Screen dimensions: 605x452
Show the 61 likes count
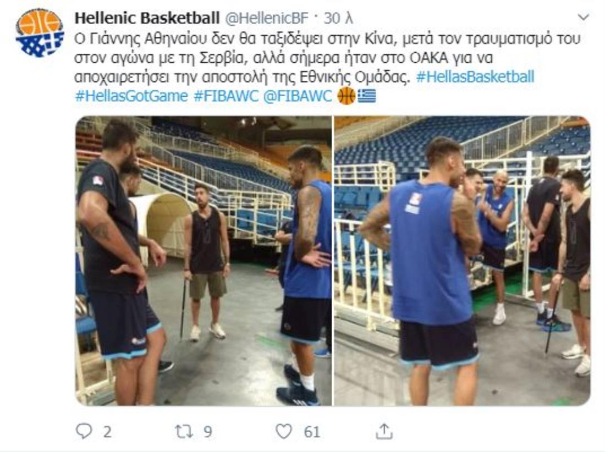312,432
